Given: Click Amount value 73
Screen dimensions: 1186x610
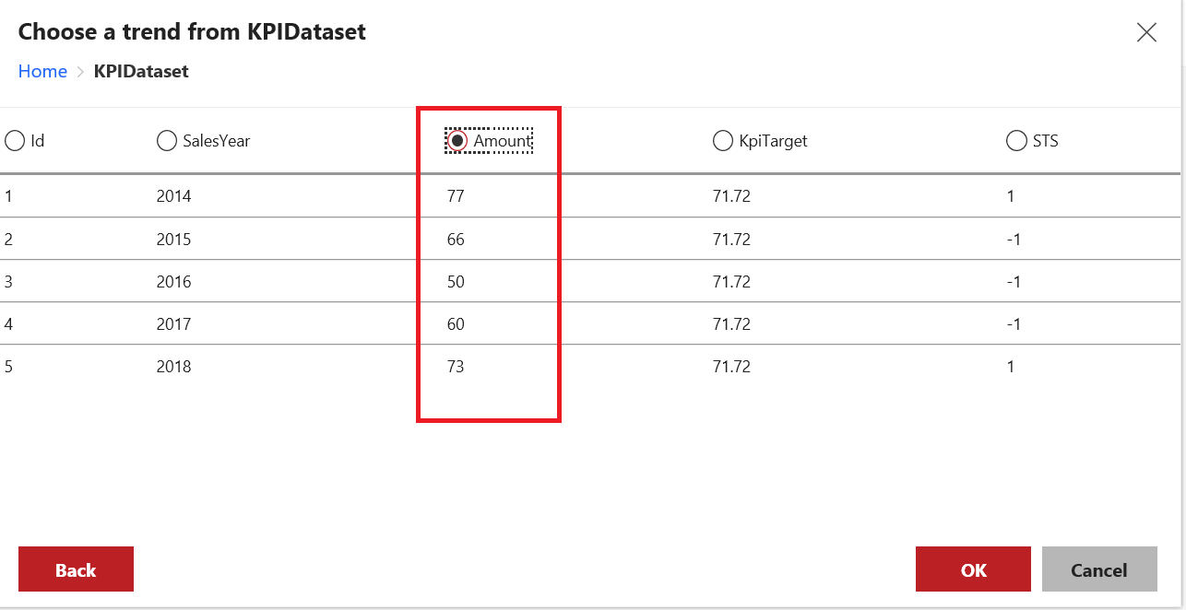Looking at the screenshot, I should click(x=455, y=367).
